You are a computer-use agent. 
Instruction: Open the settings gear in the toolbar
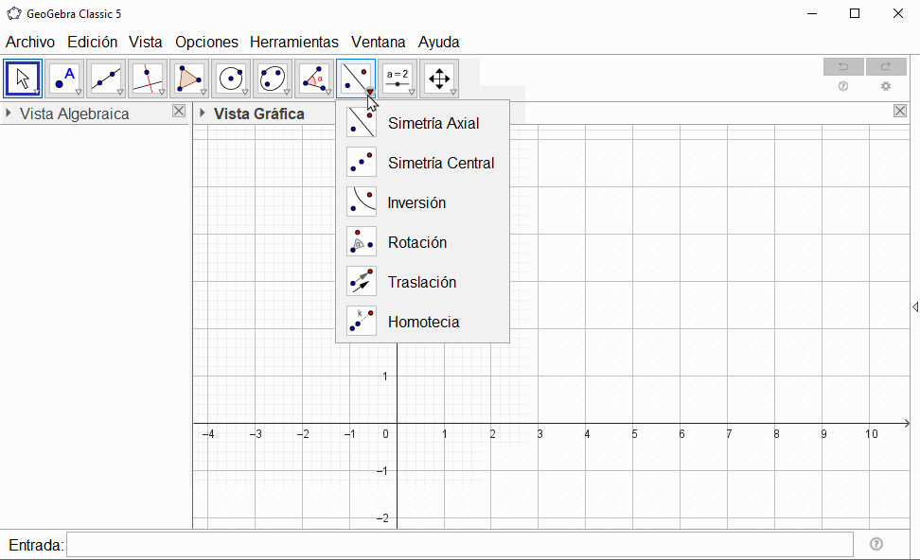click(886, 86)
